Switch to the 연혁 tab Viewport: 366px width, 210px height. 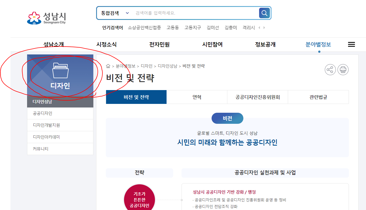[197, 97]
